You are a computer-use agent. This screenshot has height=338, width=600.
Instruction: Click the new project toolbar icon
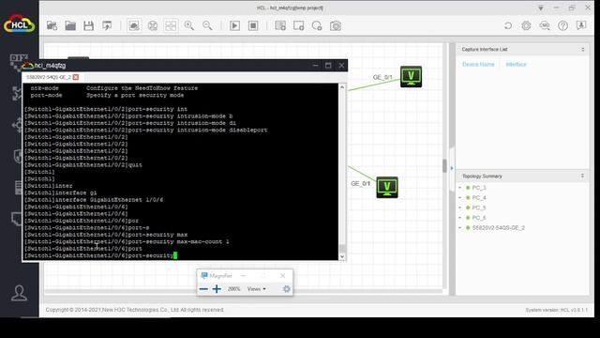click(x=52, y=25)
